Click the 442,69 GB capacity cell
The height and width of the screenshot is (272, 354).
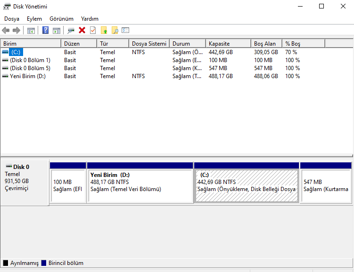221,52
